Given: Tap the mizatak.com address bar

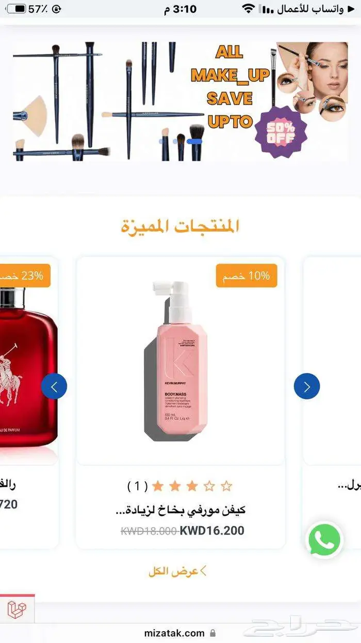Looking at the screenshot, I should coord(180,633).
